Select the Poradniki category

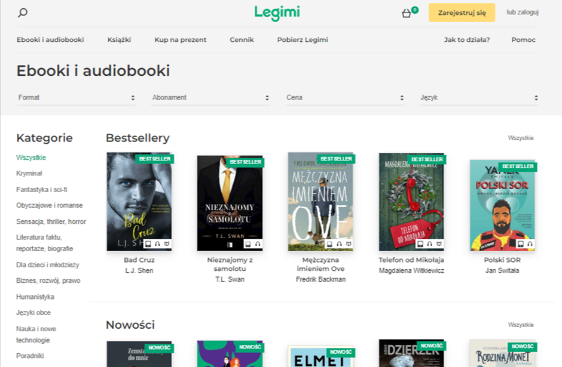[x=30, y=356]
